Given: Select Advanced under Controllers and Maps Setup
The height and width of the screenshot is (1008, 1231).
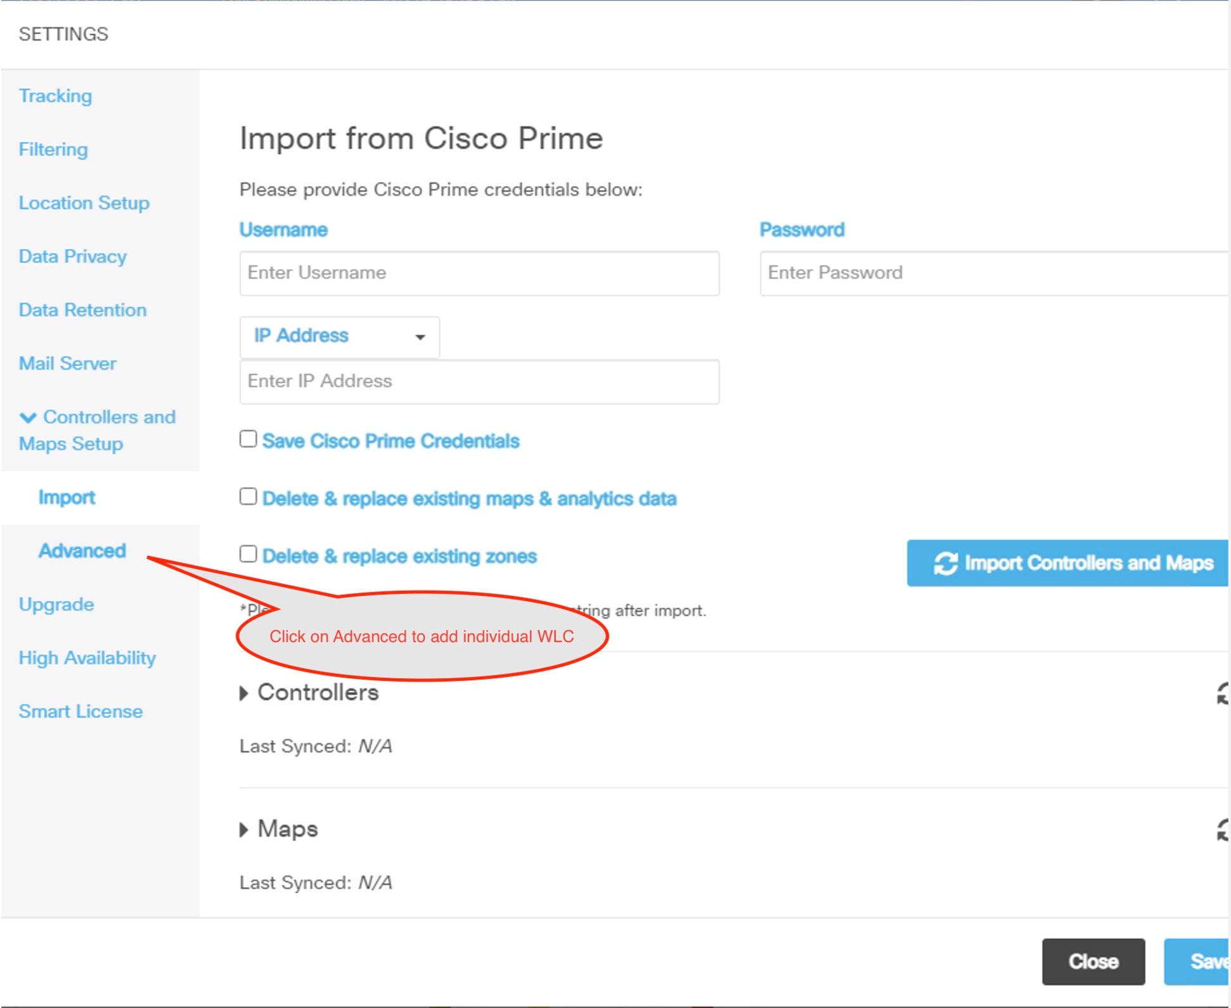Looking at the screenshot, I should pos(82,551).
